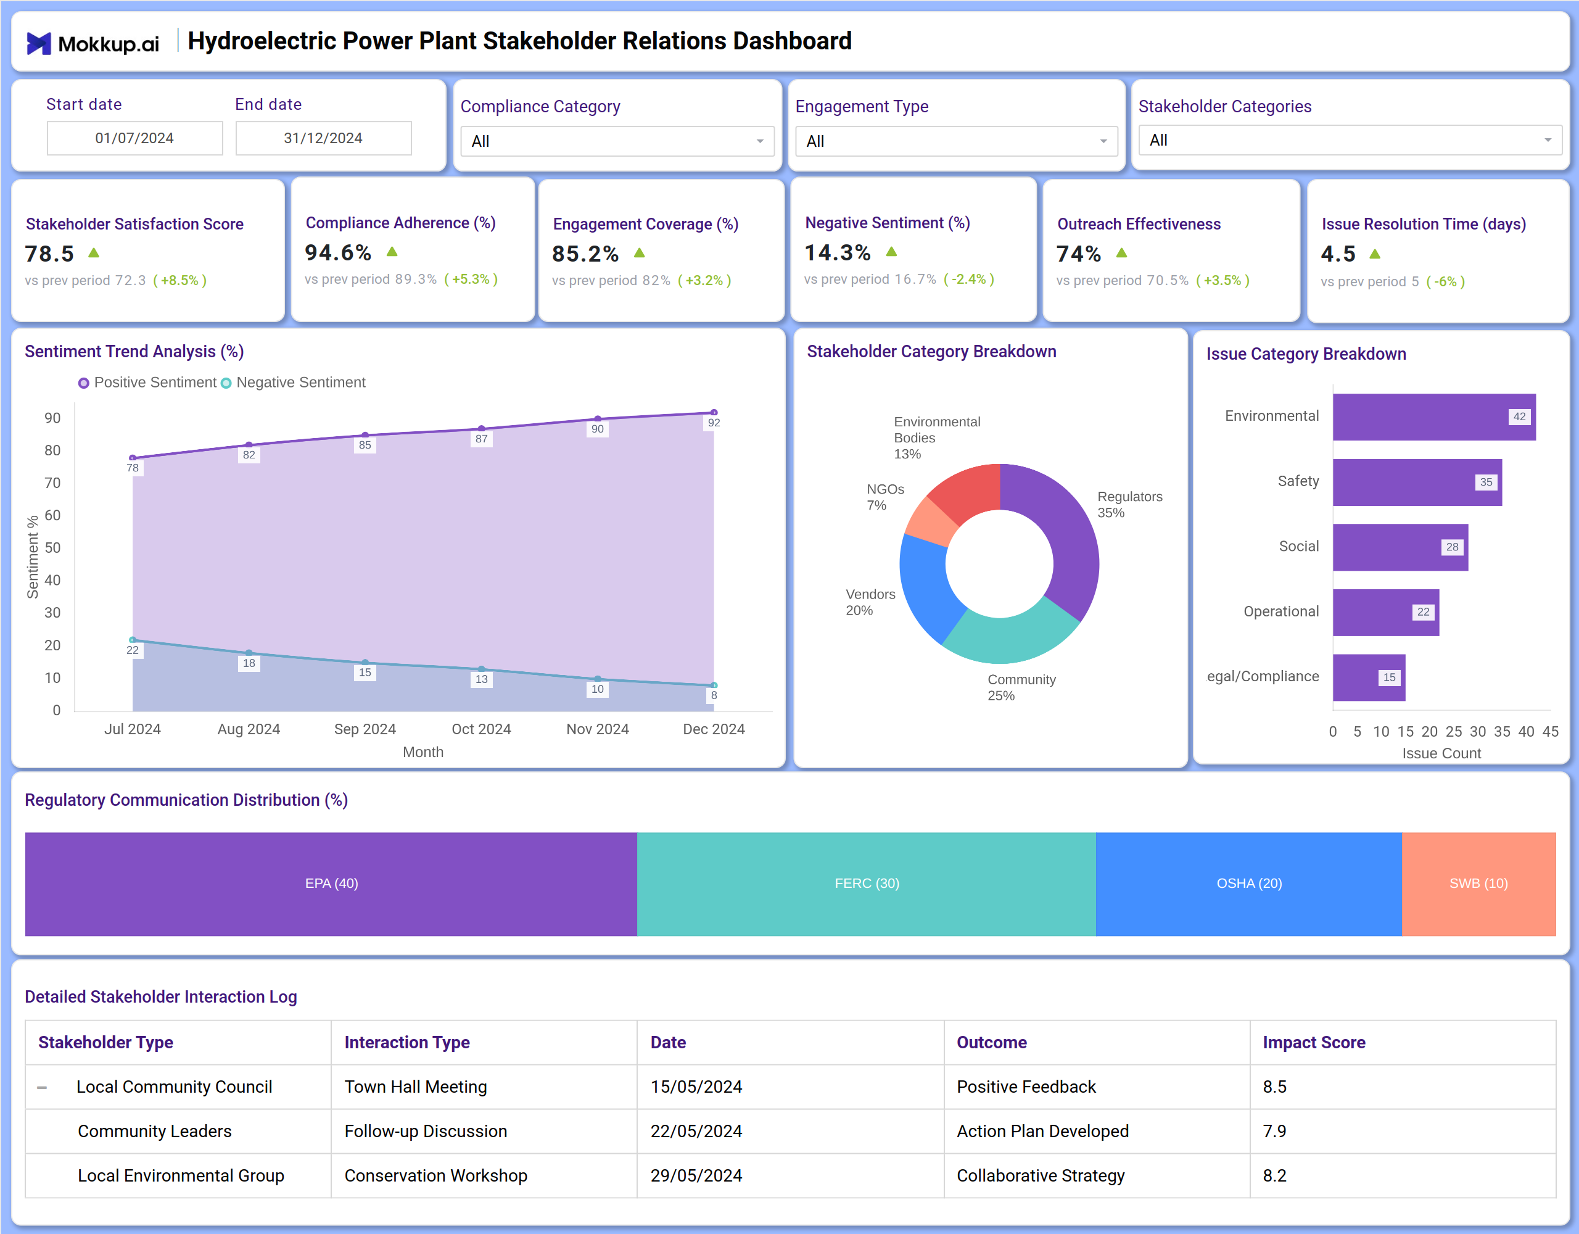Open the Compliance Category dropdown
The height and width of the screenshot is (1234, 1579).
pos(617,141)
